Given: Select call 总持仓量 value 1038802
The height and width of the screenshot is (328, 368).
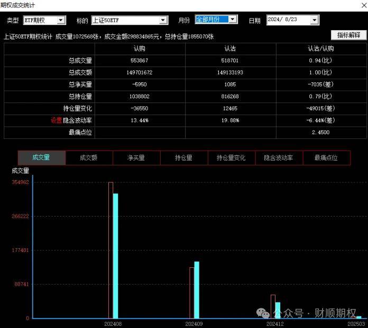Looking at the screenshot, I should point(140,96).
